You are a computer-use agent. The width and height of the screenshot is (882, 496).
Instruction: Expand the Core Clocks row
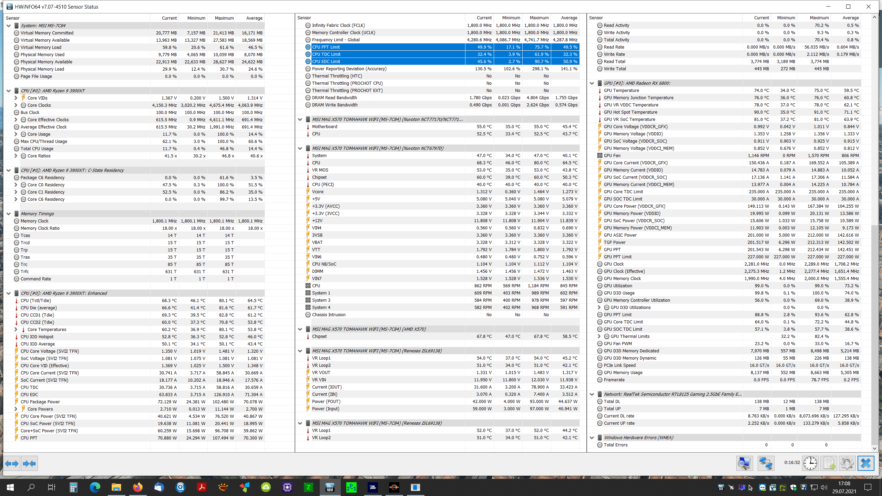(x=16, y=105)
